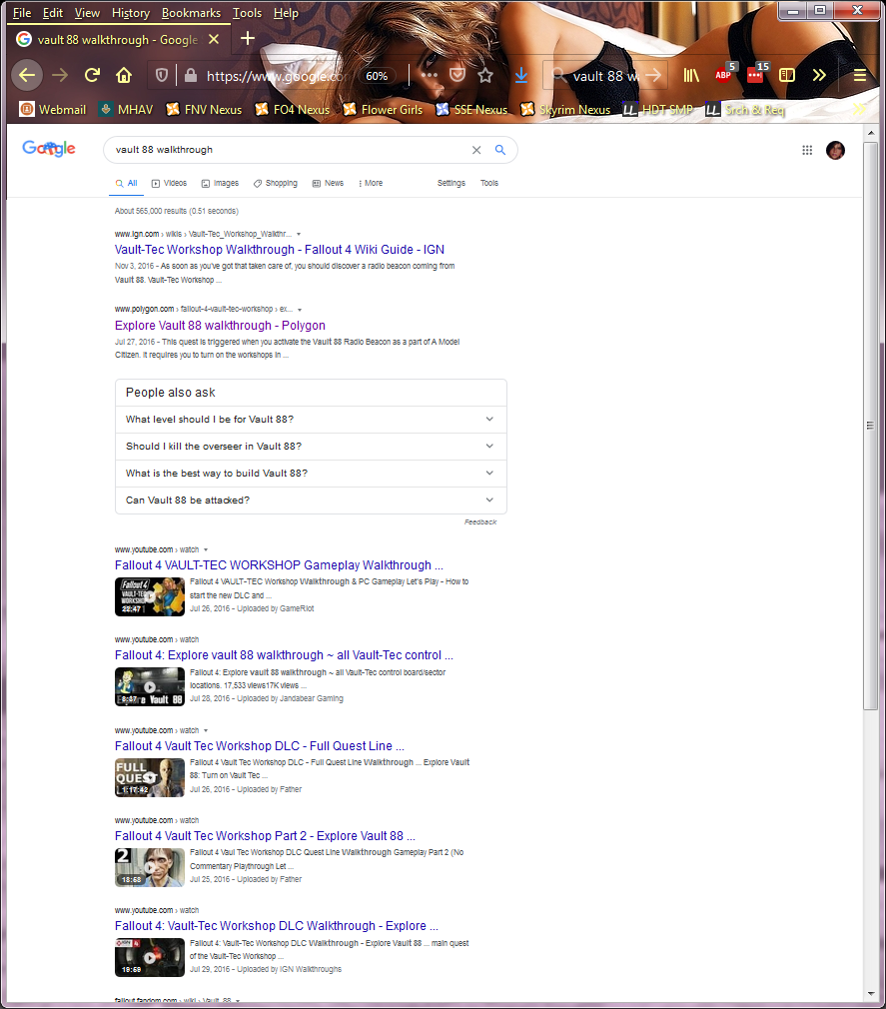This screenshot has width=886, height=1009.
Task: Open the Full Quest Line video thumbnail
Action: point(149,778)
